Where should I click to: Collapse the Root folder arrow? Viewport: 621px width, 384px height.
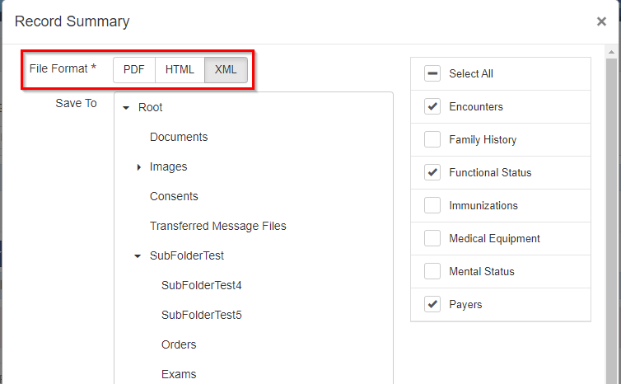coord(126,108)
